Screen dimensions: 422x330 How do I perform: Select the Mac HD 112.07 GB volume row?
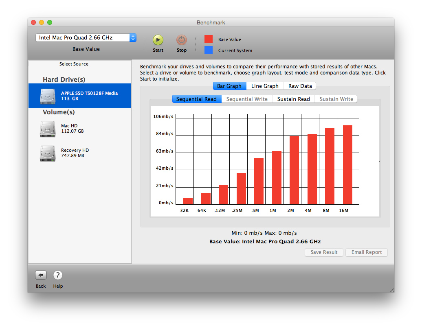(x=80, y=129)
